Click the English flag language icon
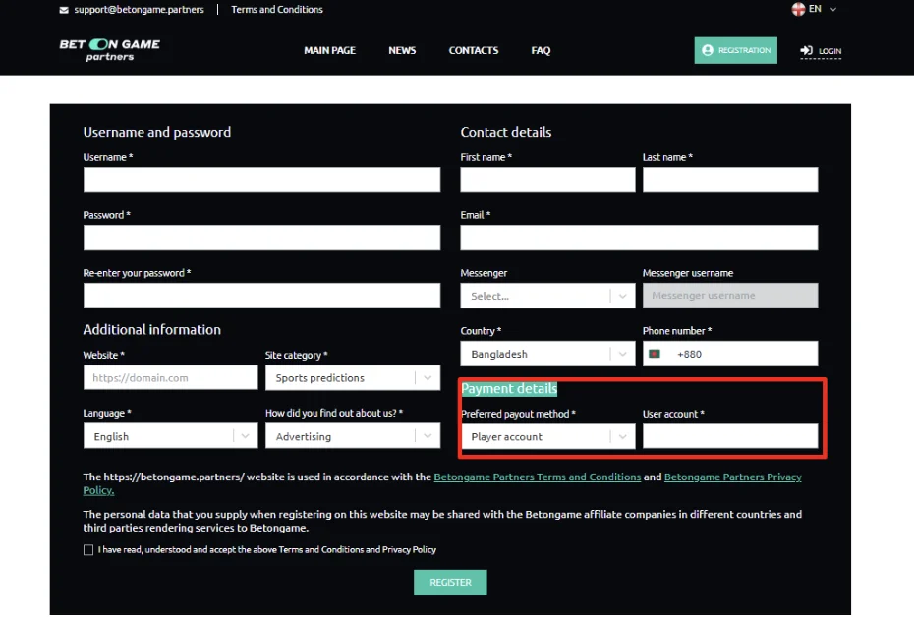Screen dimensions: 914x617 click(798, 9)
